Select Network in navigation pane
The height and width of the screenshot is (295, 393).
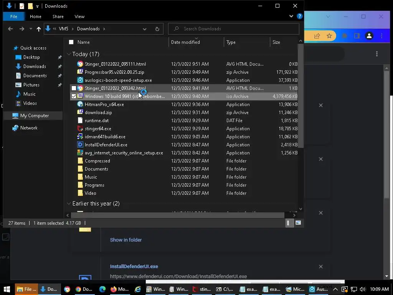click(x=29, y=128)
